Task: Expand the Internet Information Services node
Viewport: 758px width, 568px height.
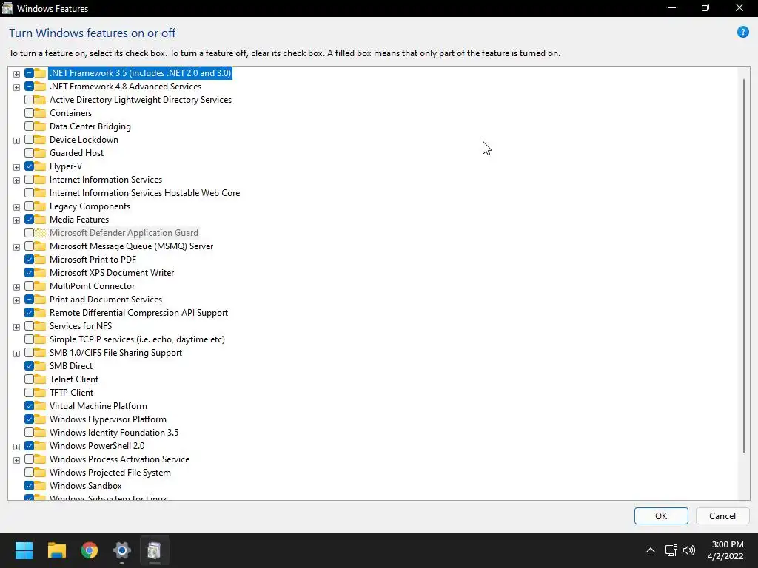Action: tap(16, 180)
